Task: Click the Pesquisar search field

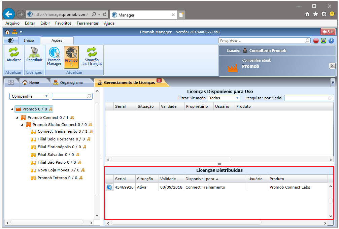Action: 264,41
